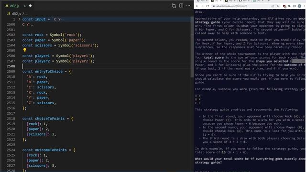The height and width of the screenshot is (172, 306).
Task: Click d02.js in the breadcrumb path
Action: (x=16, y=14)
